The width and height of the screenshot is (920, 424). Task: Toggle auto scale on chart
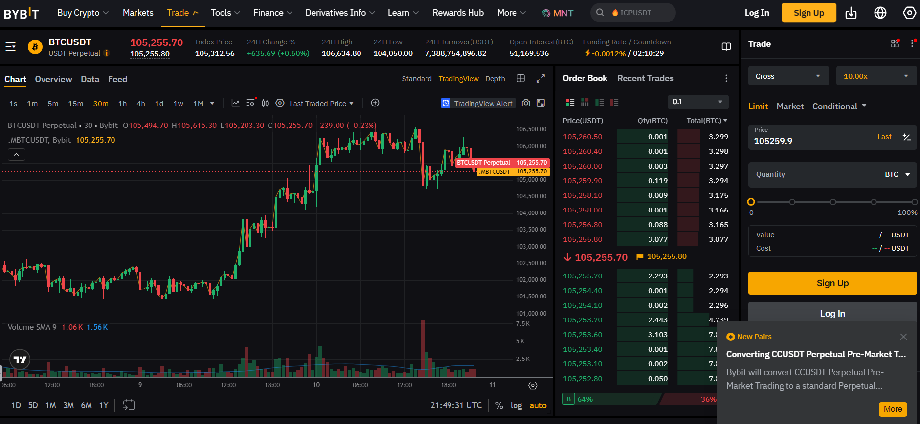pos(538,405)
